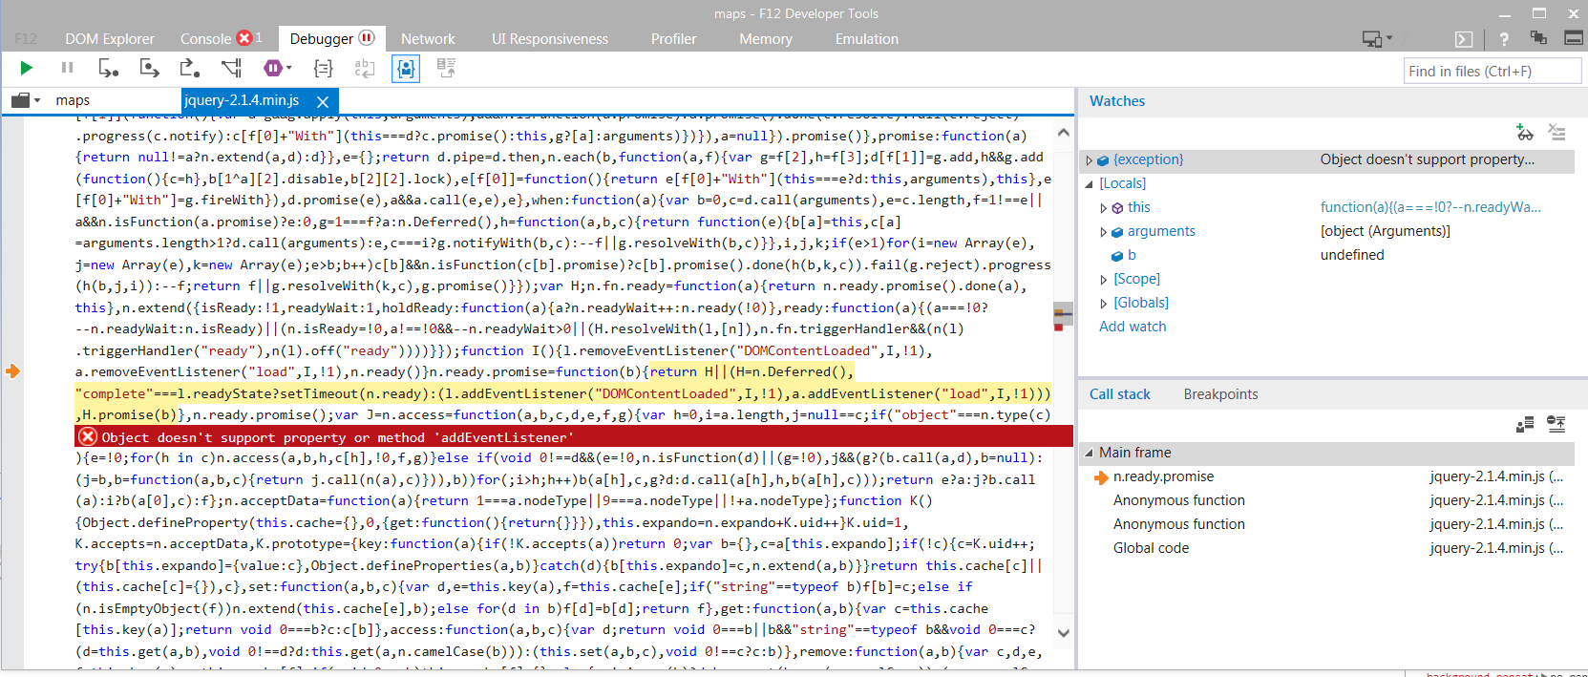The image size is (1588, 677).
Task: Expand the {exception} watch row
Action: [1090, 160]
